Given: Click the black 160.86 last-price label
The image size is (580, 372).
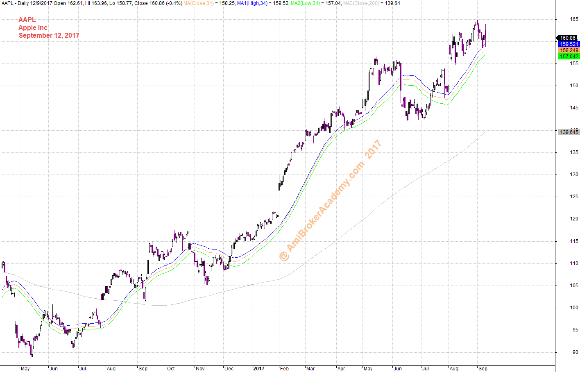Looking at the screenshot, I should click(x=567, y=38).
